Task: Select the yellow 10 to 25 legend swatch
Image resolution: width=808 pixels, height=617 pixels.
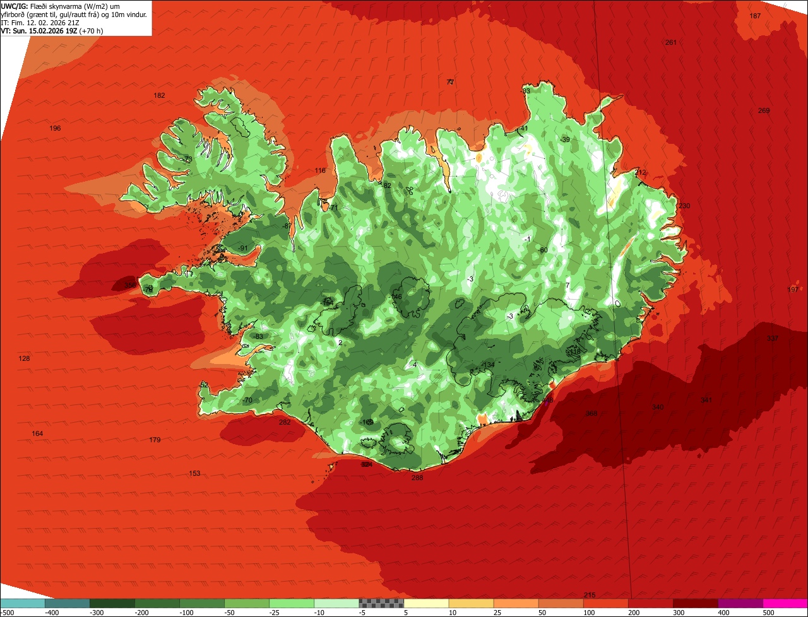Action: click(x=471, y=603)
